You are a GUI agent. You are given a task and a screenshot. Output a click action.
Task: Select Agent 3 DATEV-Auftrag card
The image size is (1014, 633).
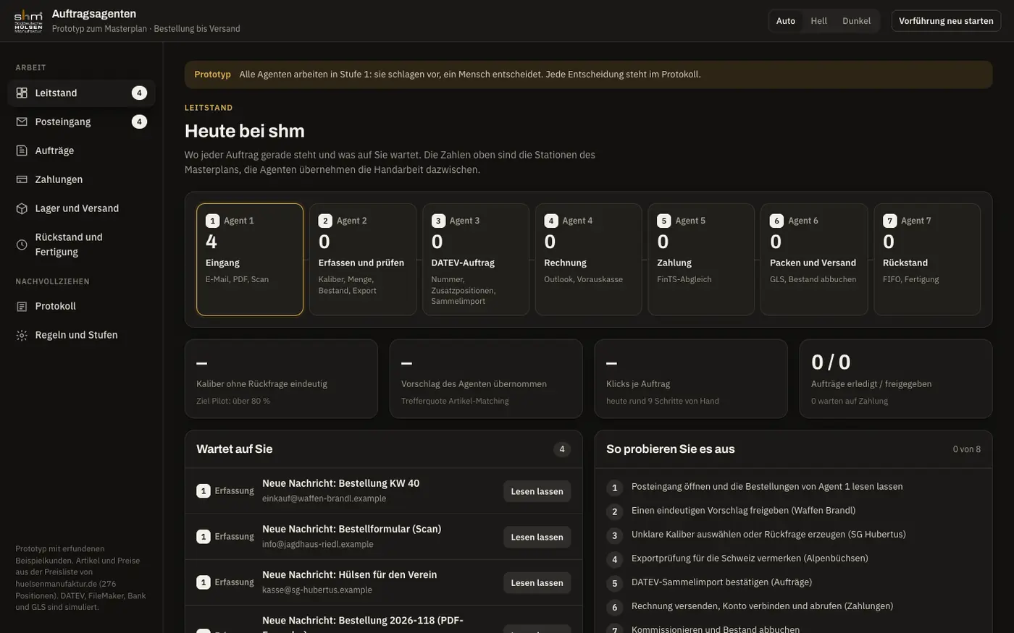pyautogui.click(x=476, y=259)
